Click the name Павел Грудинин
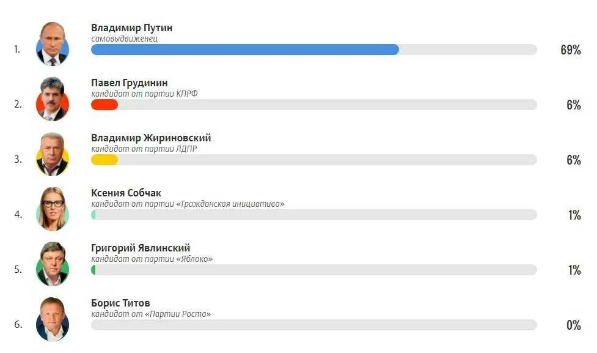The height and width of the screenshot is (353, 597). pos(130,83)
